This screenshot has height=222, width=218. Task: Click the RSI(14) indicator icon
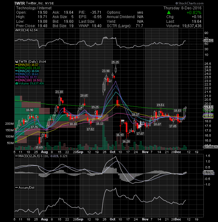[16, 30]
